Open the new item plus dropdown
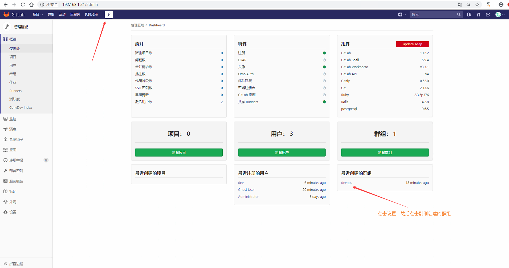 pyautogui.click(x=402, y=15)
